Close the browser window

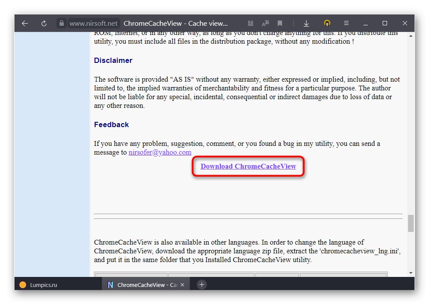tap(405, 23)
